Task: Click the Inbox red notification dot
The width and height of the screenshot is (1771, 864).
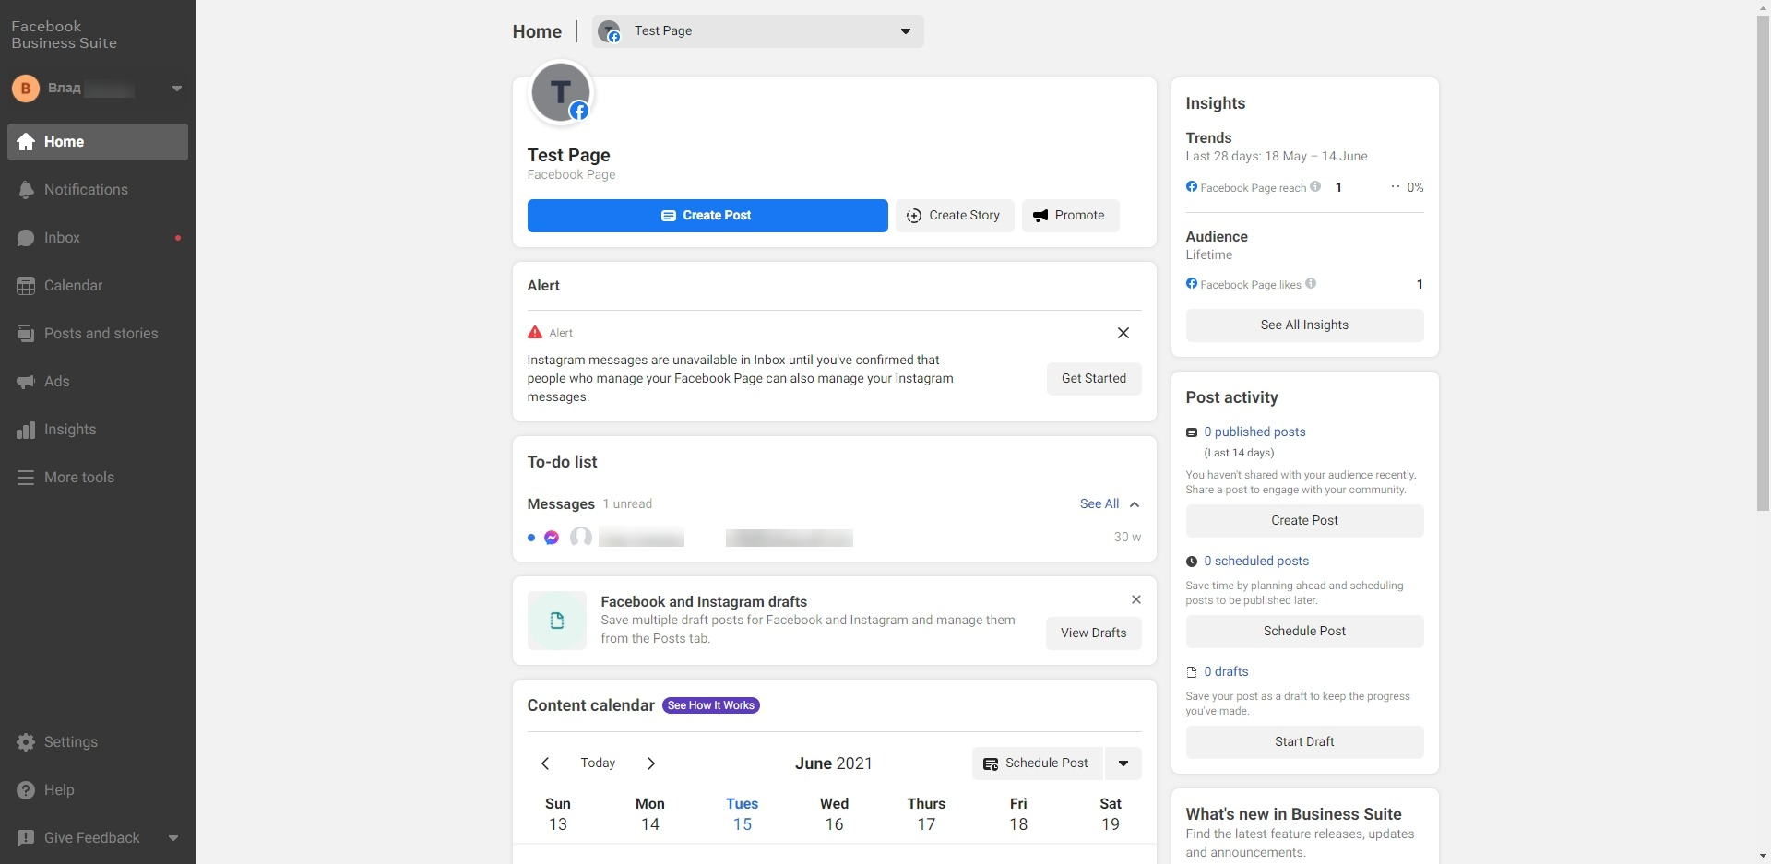Action: coord(178,238)
